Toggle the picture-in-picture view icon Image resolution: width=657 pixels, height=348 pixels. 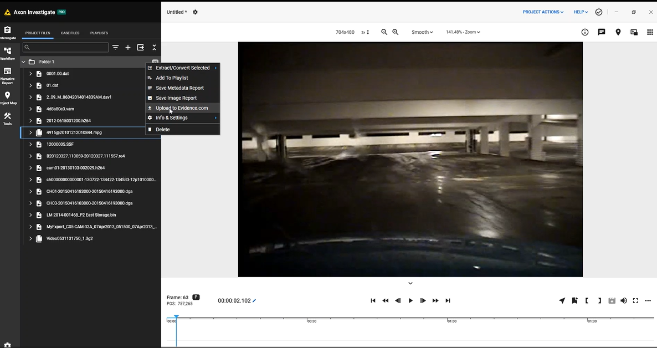(634, 32)
